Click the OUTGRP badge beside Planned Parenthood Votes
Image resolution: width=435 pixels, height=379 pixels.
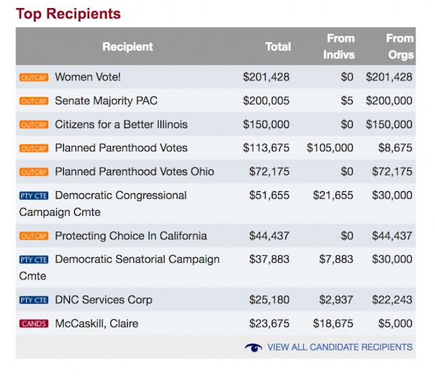[33, 148]
